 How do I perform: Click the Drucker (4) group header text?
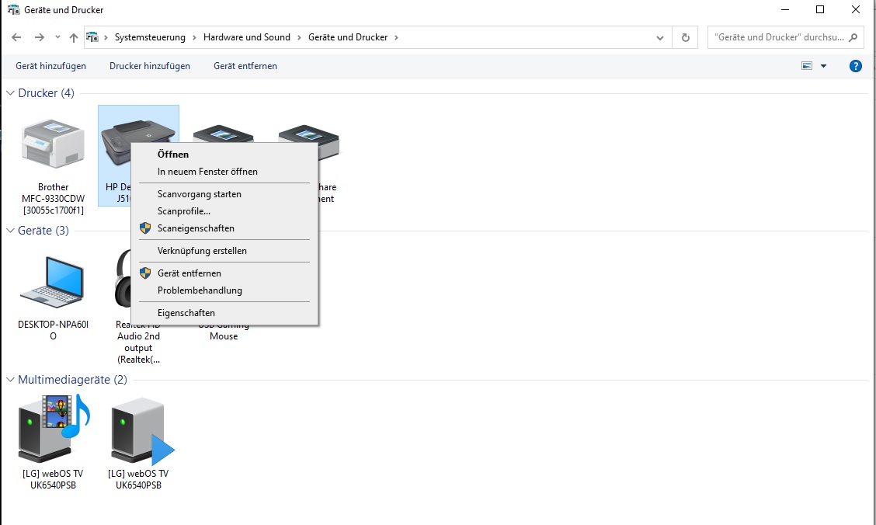point(47,92)
